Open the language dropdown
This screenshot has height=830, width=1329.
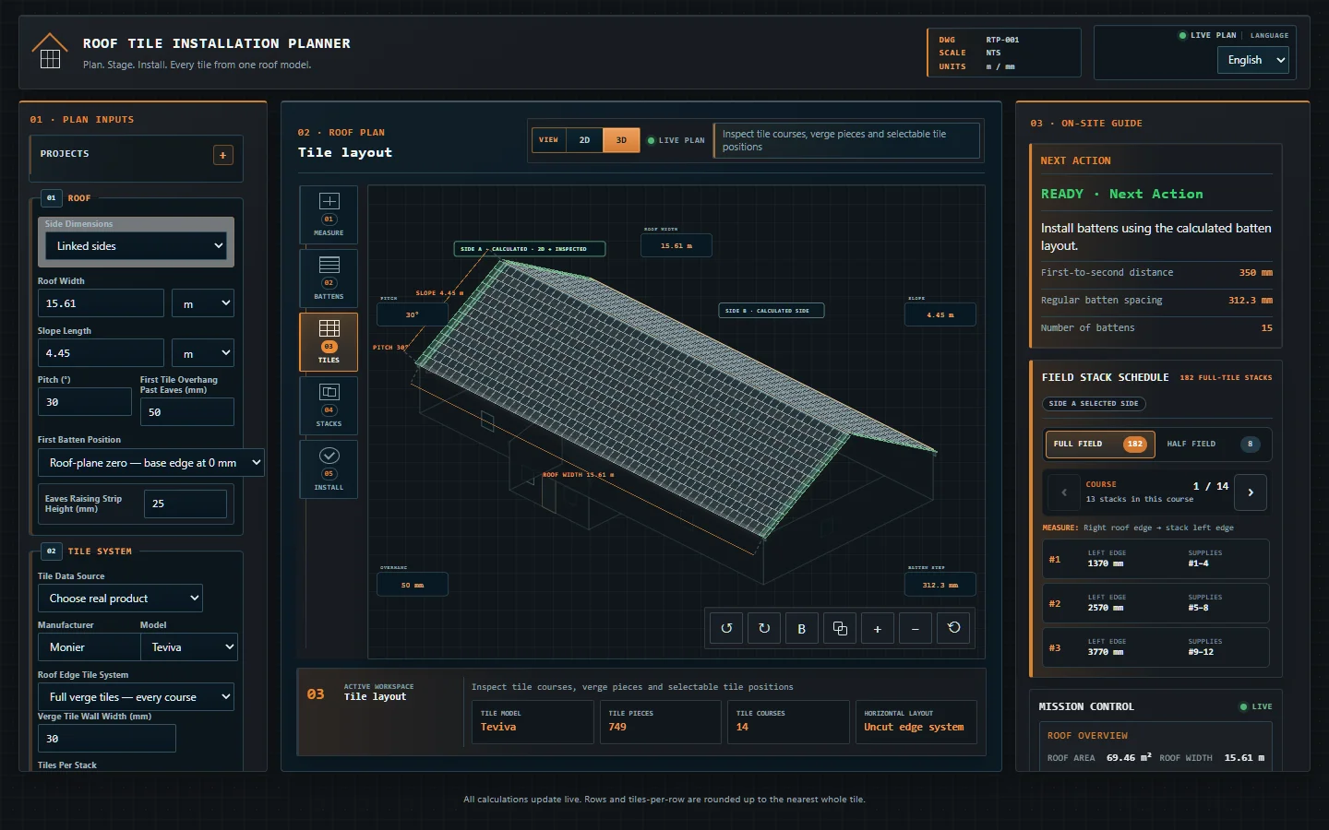pos(1252,60)
